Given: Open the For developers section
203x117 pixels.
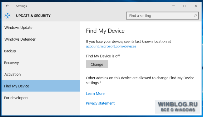Looking at the screenshot, I should [x=41, y=98].
